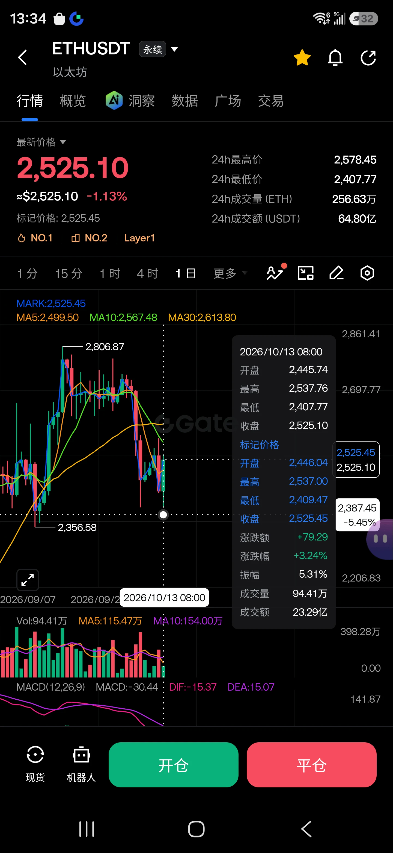The width and height of the screenshot is (393, 853).
Task: Switch to the 数据 tab
Action: [x=185, y=101]
